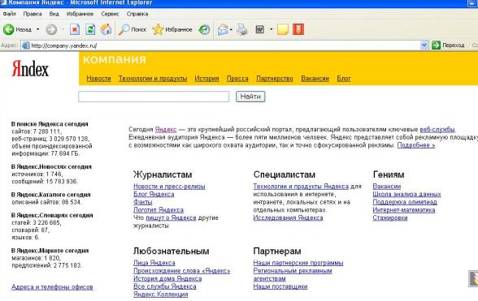Open Школа анализа данных link

[406, 194]
